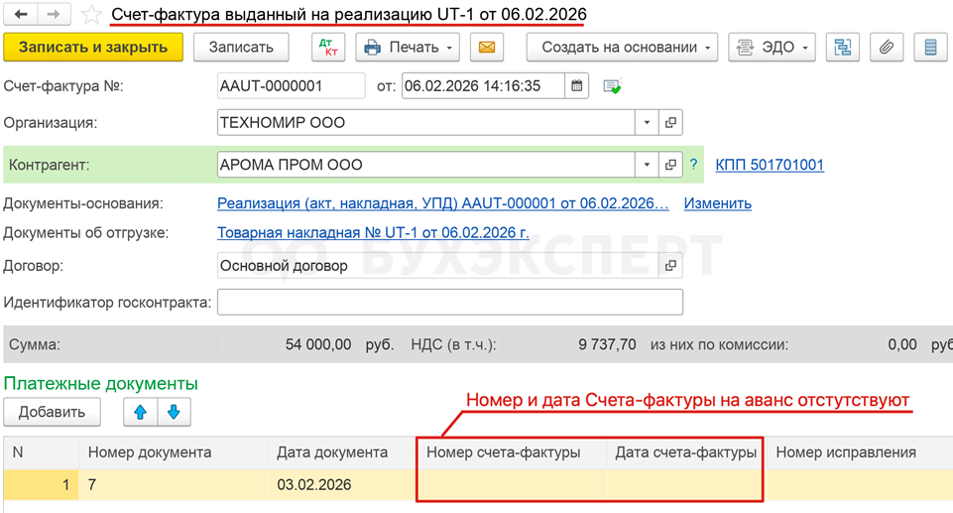Move payment row down arrow
Image resolution: width=953 pixels, height=513 pixels.
(x=174, y=412)
